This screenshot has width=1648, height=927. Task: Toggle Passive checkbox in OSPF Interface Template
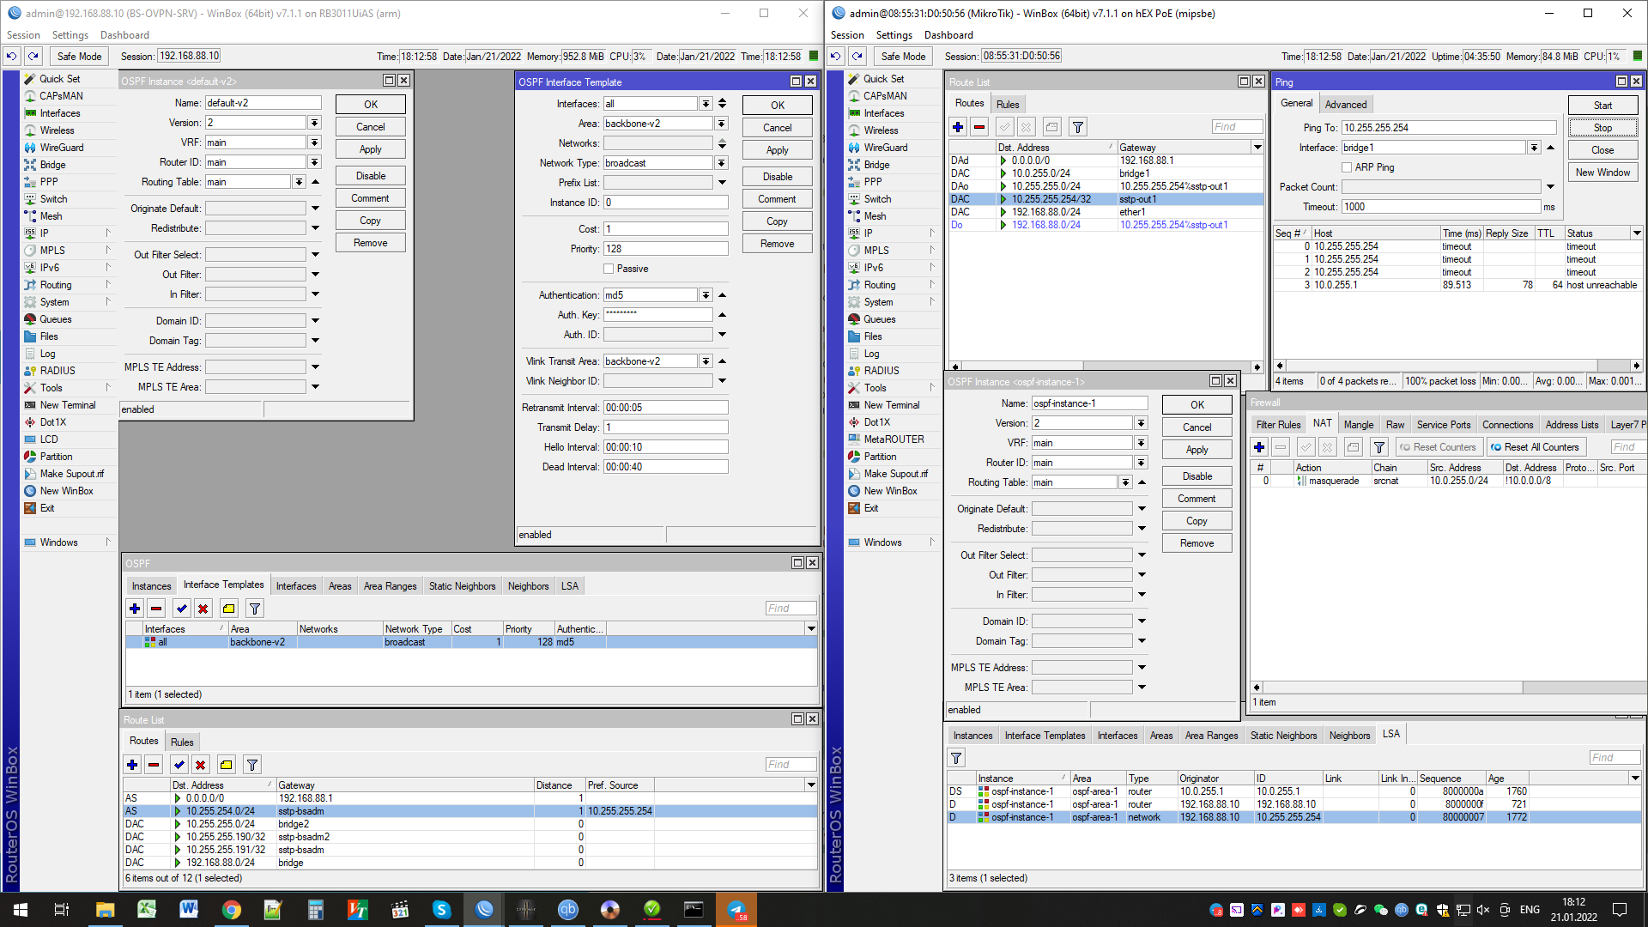(609, 270)
